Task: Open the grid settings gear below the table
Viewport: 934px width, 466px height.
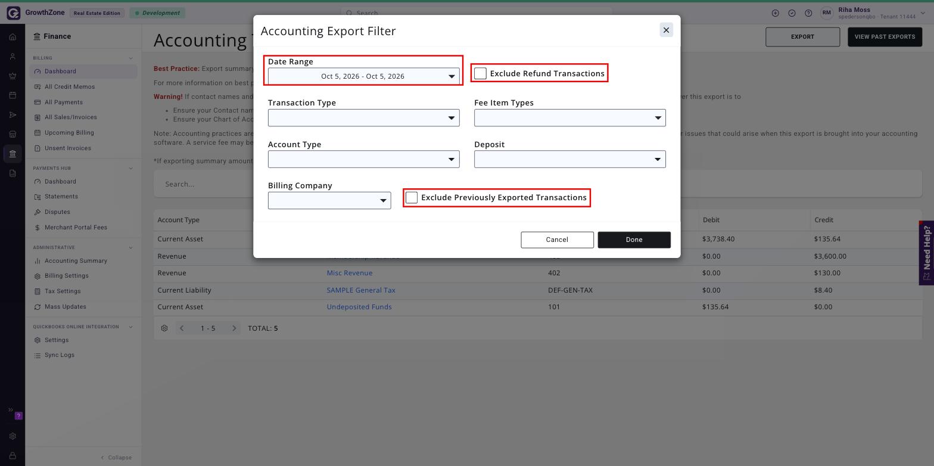Action: click(x=164, y=328)
